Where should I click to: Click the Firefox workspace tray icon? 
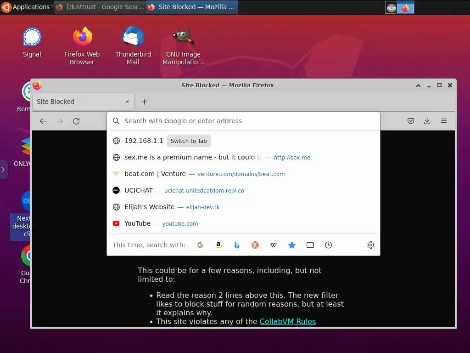click(x=405, y=8)
